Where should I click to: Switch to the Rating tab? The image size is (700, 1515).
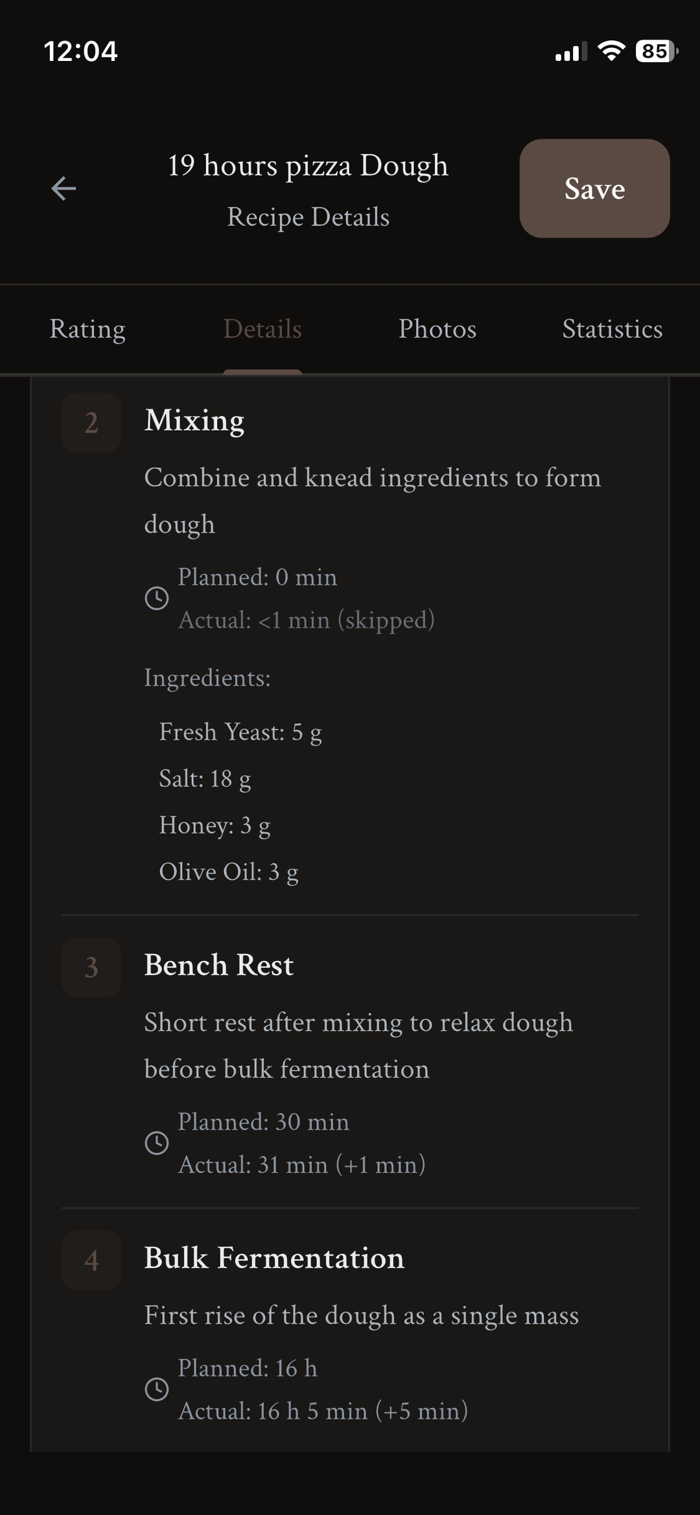[x=87, y=329]
